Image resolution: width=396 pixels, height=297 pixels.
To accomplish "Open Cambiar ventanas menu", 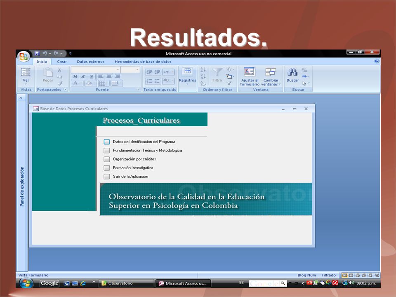I will point(271,77).
